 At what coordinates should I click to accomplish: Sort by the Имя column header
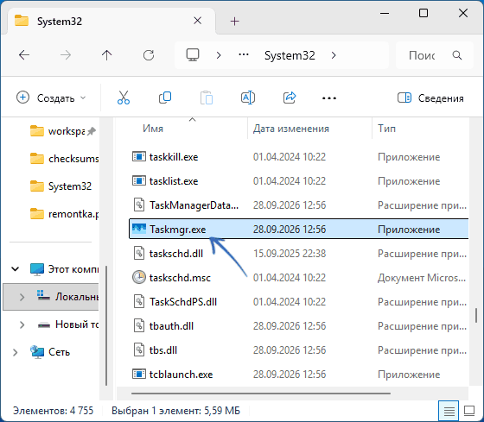152,129
